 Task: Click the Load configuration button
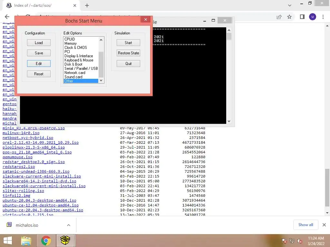click(x=39, y=43)
